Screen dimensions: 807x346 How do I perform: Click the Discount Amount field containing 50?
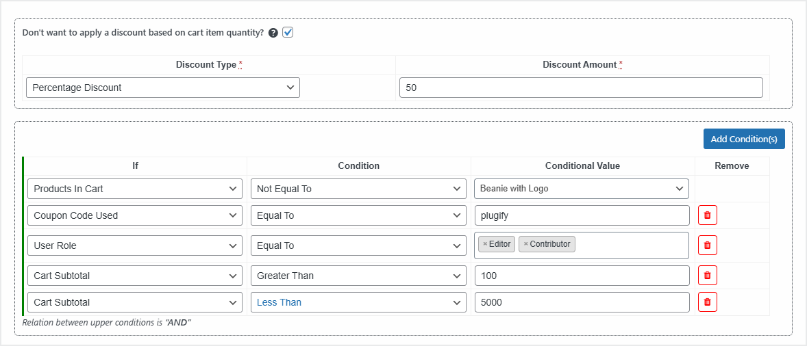(x=580, y=88)
